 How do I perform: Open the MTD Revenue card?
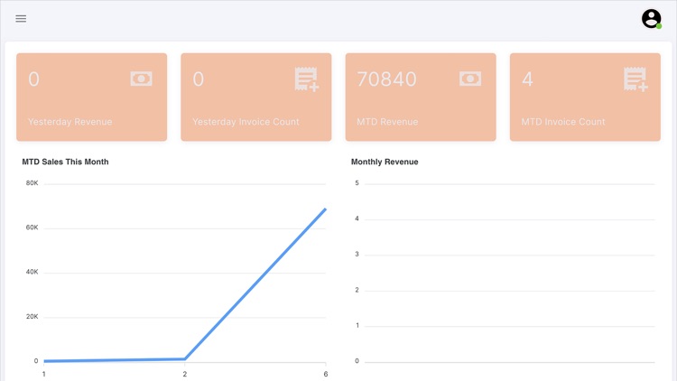421,98
